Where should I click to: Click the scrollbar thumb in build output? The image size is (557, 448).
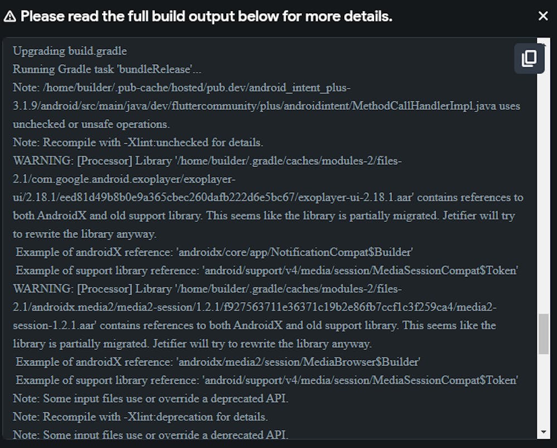coord(543,334)
